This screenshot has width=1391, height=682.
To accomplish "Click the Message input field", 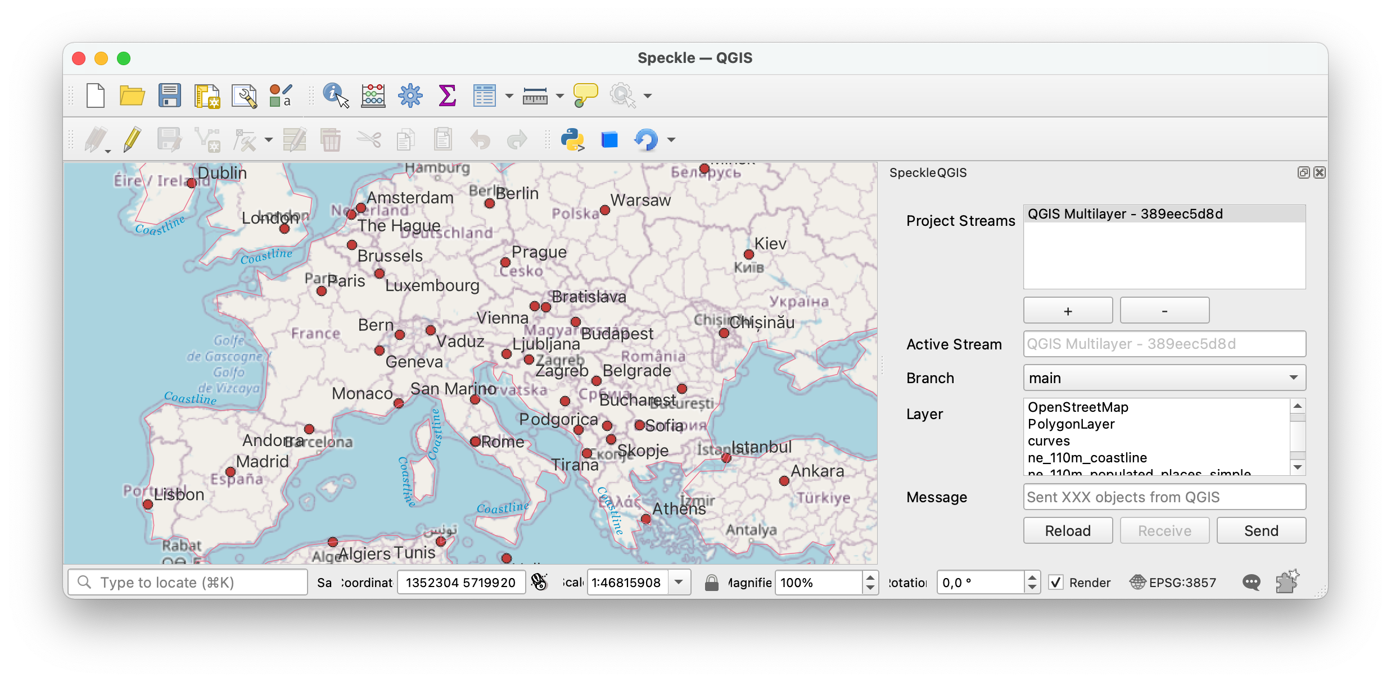I will 1164,497.
